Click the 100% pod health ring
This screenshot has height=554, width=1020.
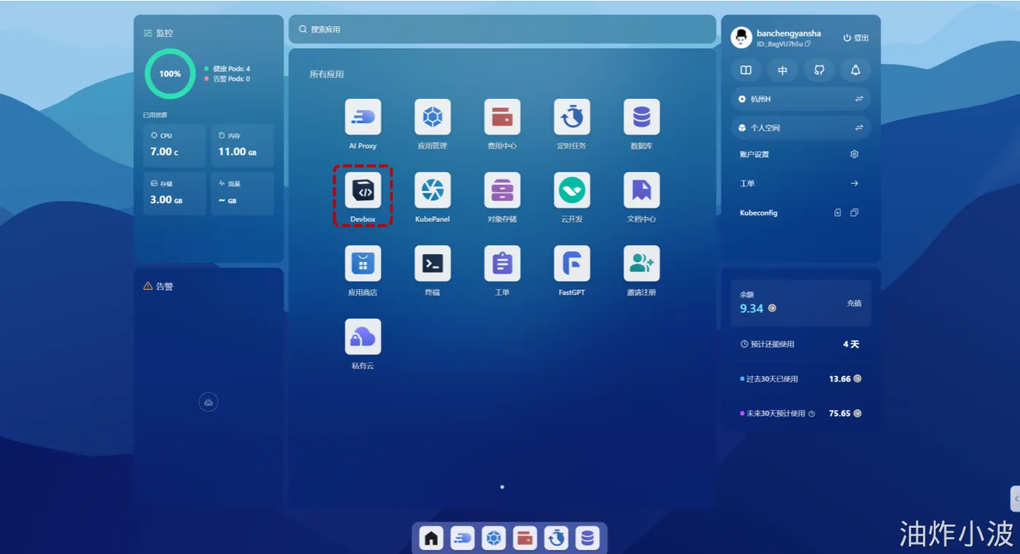170,74
